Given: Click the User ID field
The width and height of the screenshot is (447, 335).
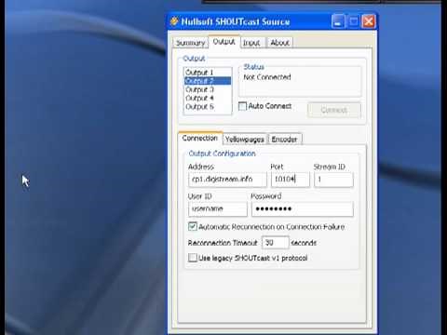Looking at the screenshot, I should pos(218,208).
